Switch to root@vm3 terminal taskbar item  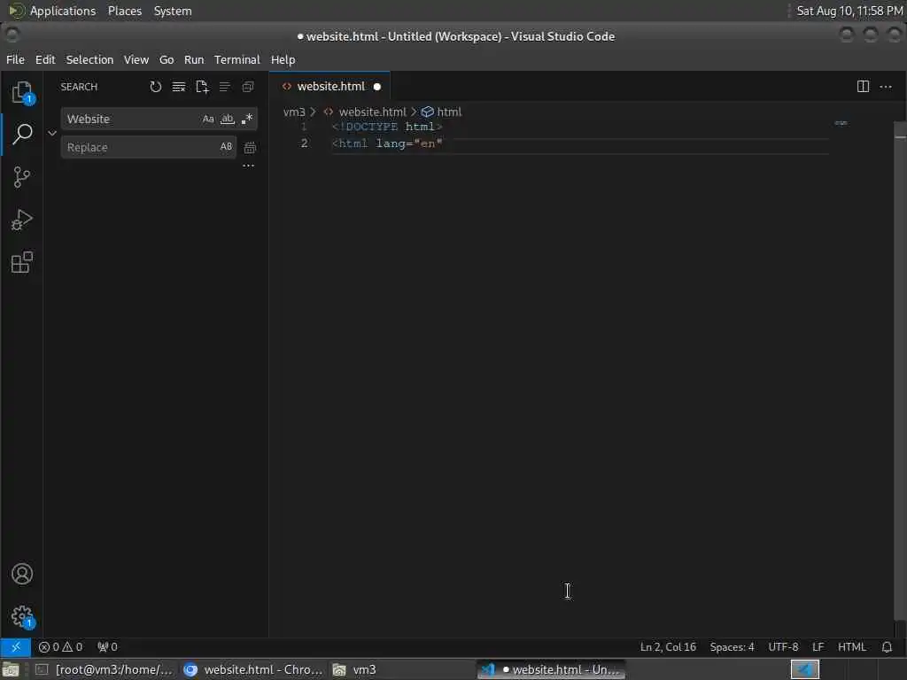105,669
